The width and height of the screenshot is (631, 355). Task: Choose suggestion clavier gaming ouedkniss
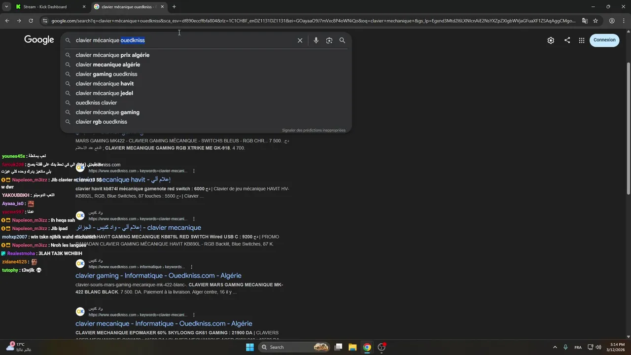(x=206, y=74)
